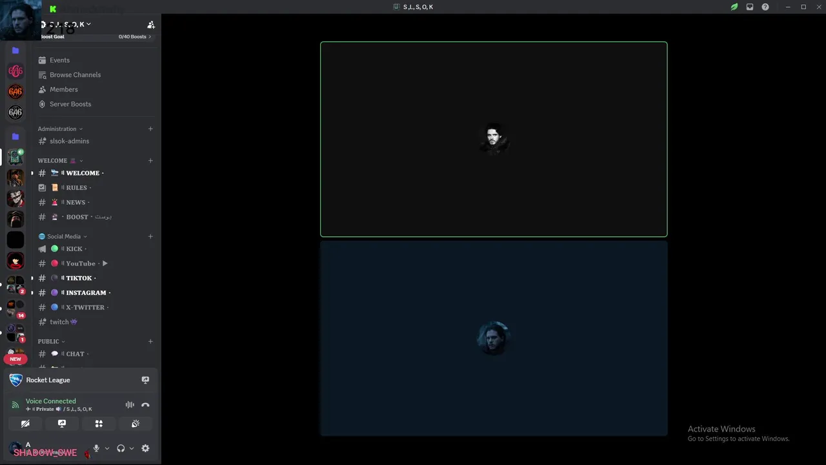826x465 pixels.
Task: Collapse the top server folder
Action: pos(15,50)
